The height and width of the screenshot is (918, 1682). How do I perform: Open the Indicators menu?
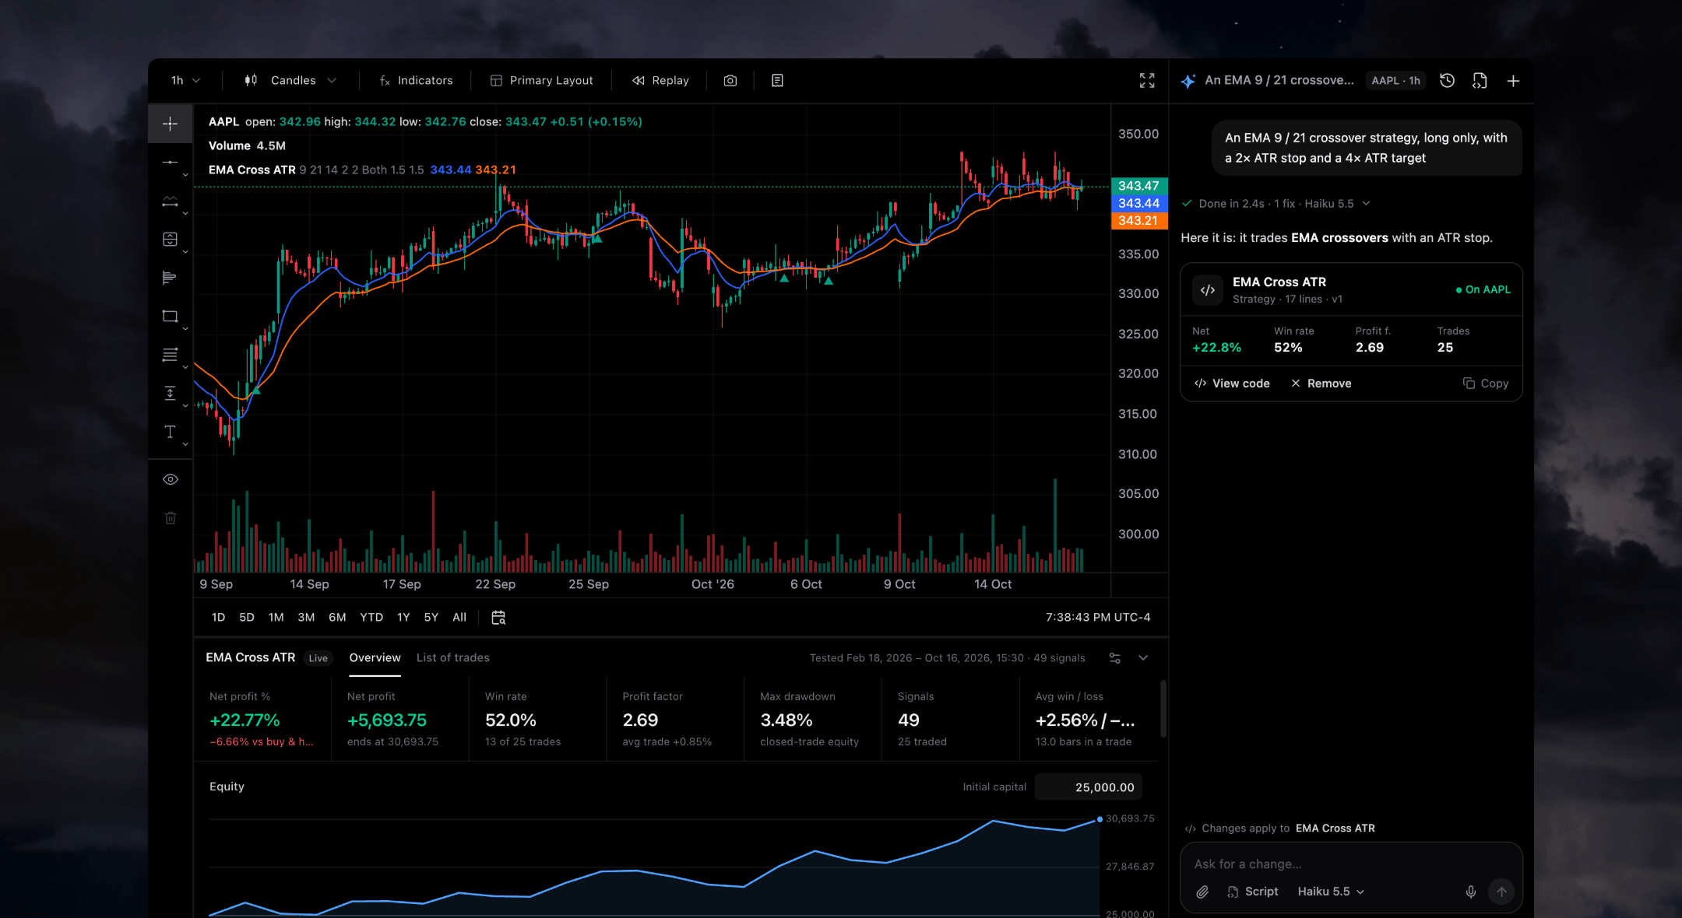pyautogui.click(x=416, y=81)
